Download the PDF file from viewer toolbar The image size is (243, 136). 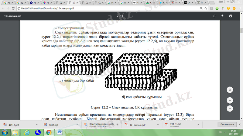click(x=222, y=16)
